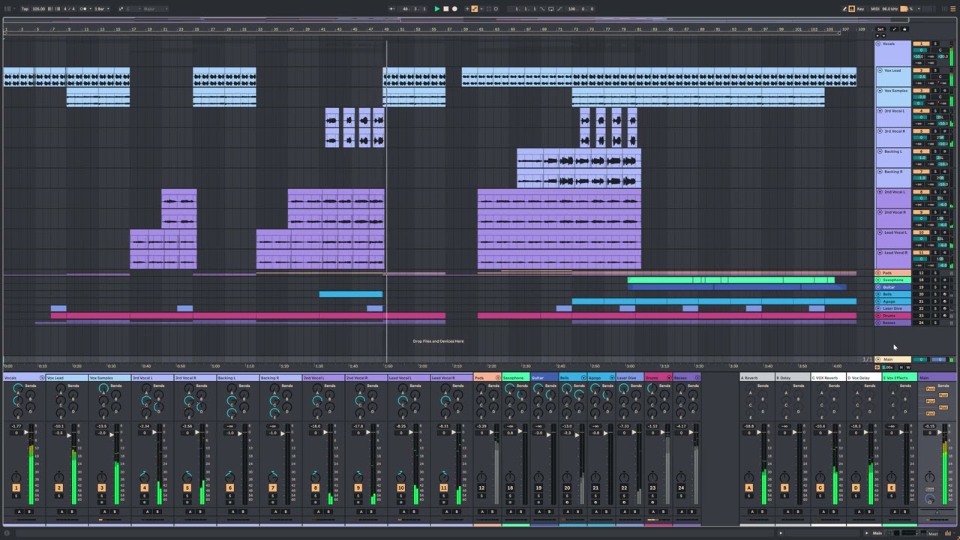Assign Vocals to crossfader A
The height and width of the screenshot is (540, 960).
tap(18, 511)
